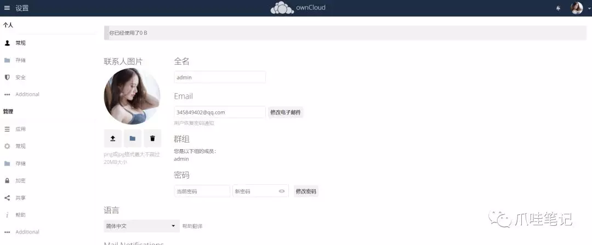Open the notifications bell
Image resolution: width=592 pixels, height=245 pixels.
pyautogui.click(x=558, y=8)
